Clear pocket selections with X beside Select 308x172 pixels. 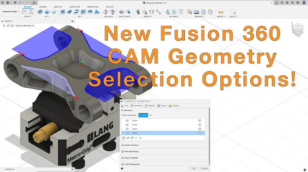(151, 115)
